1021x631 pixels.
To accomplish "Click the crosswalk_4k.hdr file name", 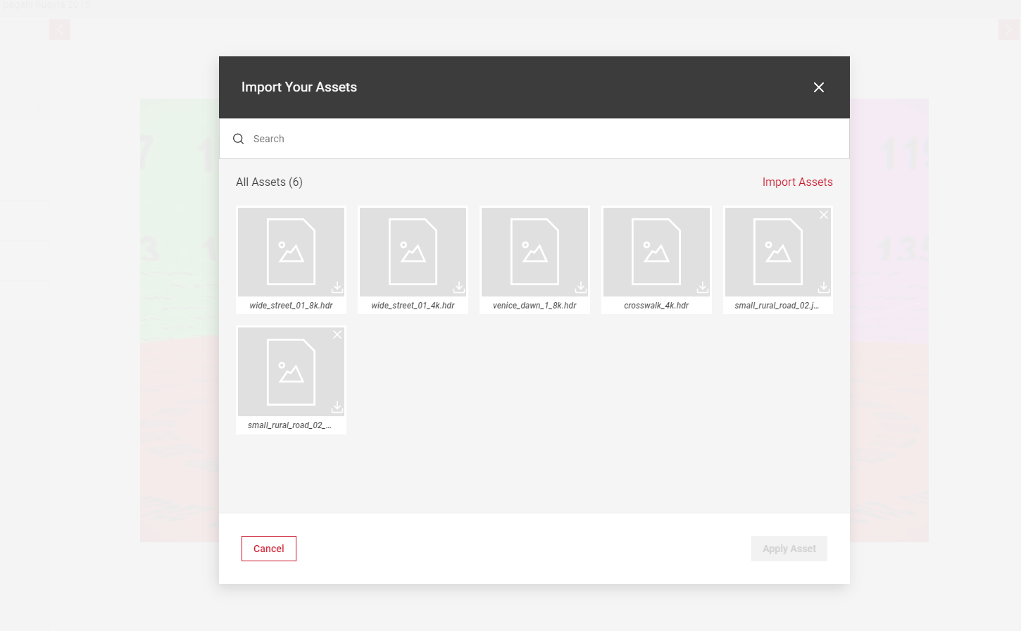I will [656, 306].
